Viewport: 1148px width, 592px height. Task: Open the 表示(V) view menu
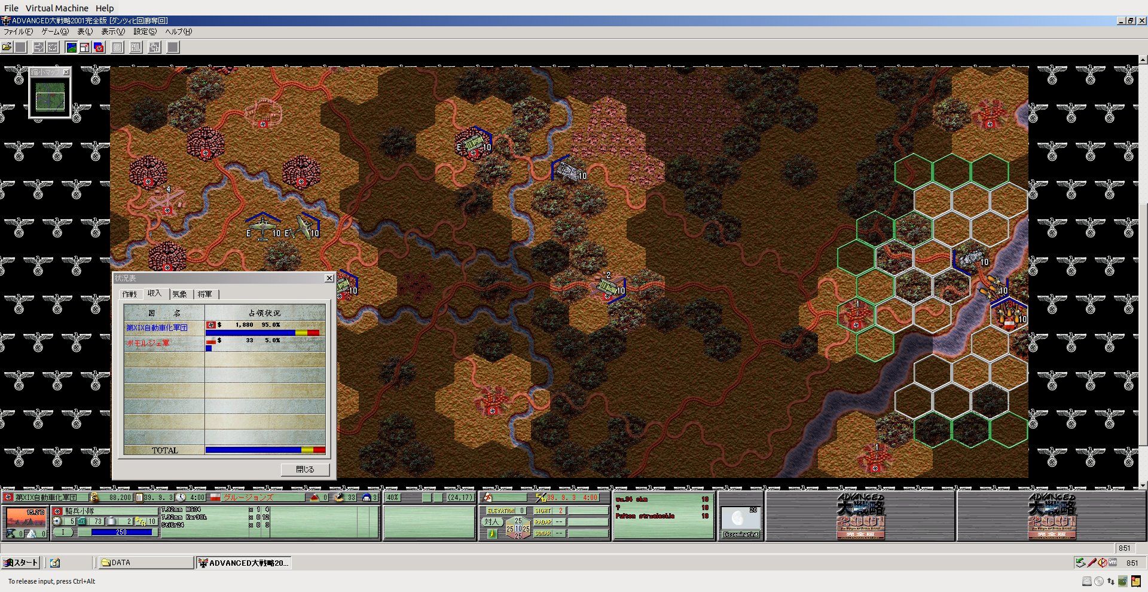point(112,32)
